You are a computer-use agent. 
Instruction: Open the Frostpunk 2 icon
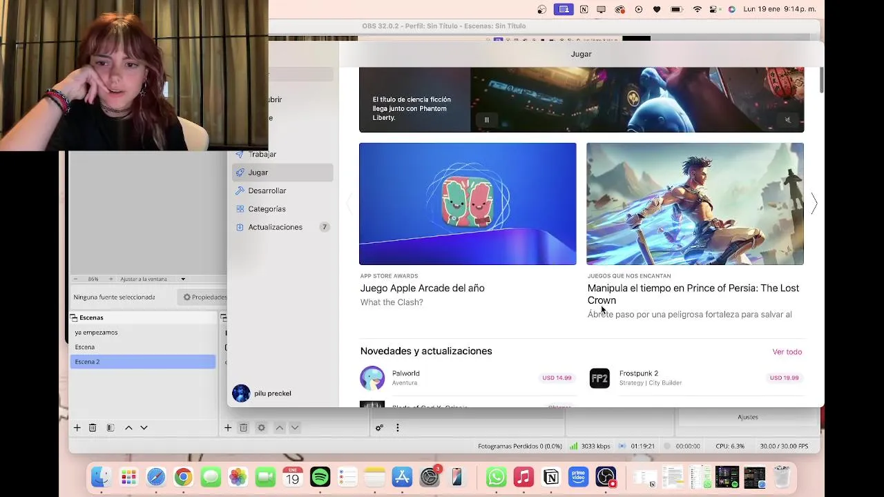click(599, 378)
